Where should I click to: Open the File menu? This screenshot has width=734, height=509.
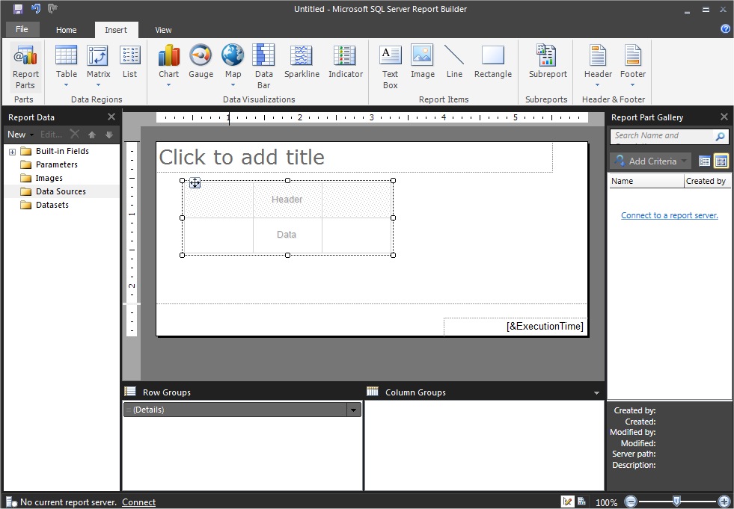22,28
